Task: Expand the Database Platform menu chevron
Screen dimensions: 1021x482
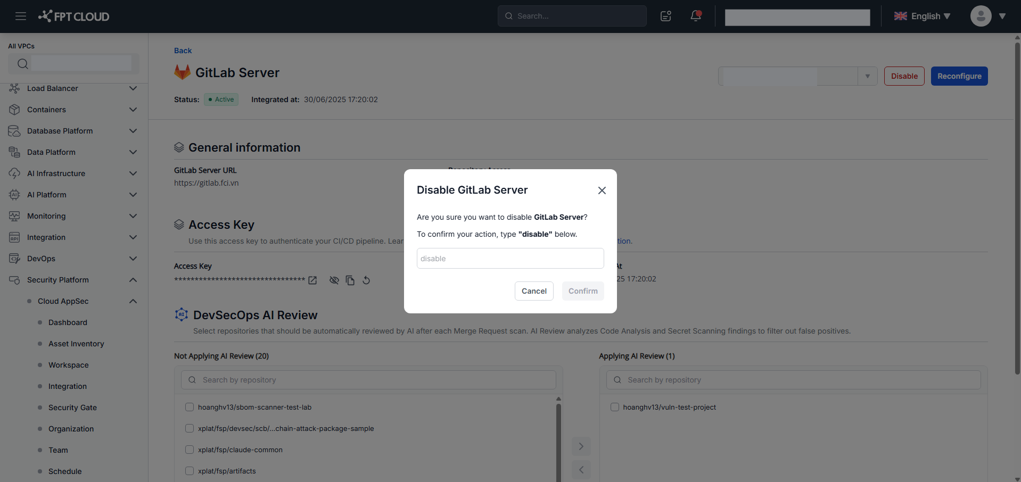Action: point(133,131)
